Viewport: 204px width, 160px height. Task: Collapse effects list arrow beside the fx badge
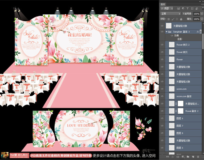coord(201,32)
